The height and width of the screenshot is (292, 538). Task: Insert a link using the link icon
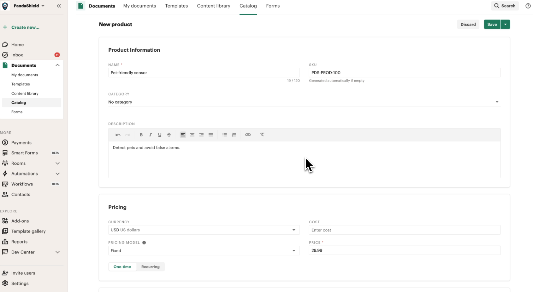[x=248, y=135]
